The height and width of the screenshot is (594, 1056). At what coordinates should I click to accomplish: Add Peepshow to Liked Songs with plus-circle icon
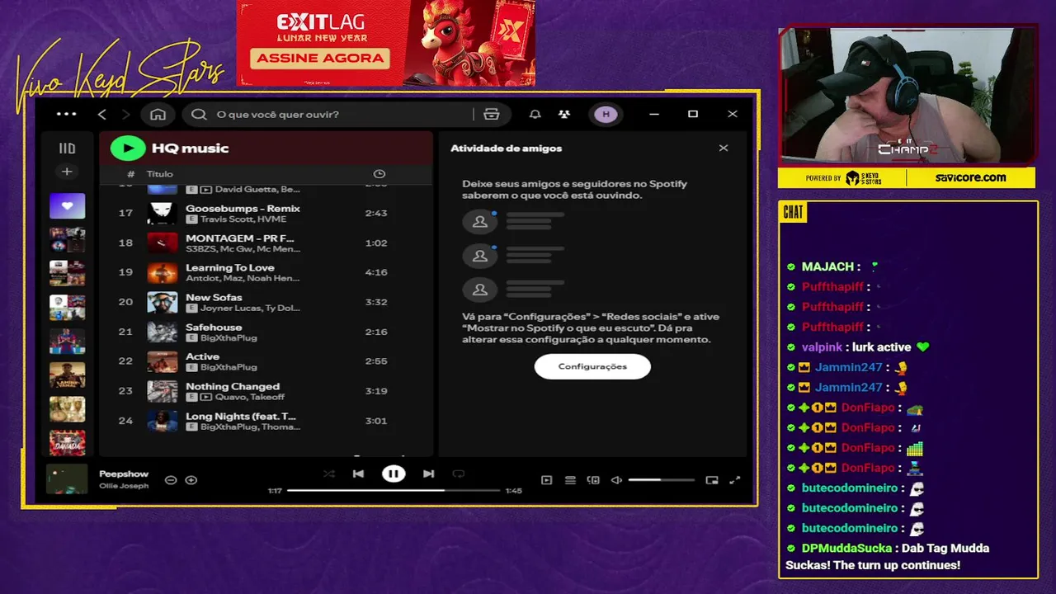tap(191, 480)
